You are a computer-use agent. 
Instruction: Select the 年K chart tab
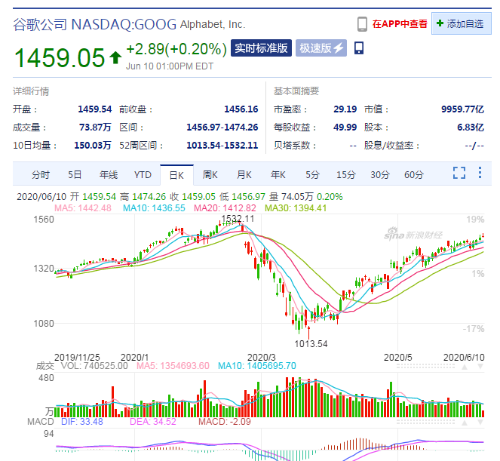click(278, 175)
